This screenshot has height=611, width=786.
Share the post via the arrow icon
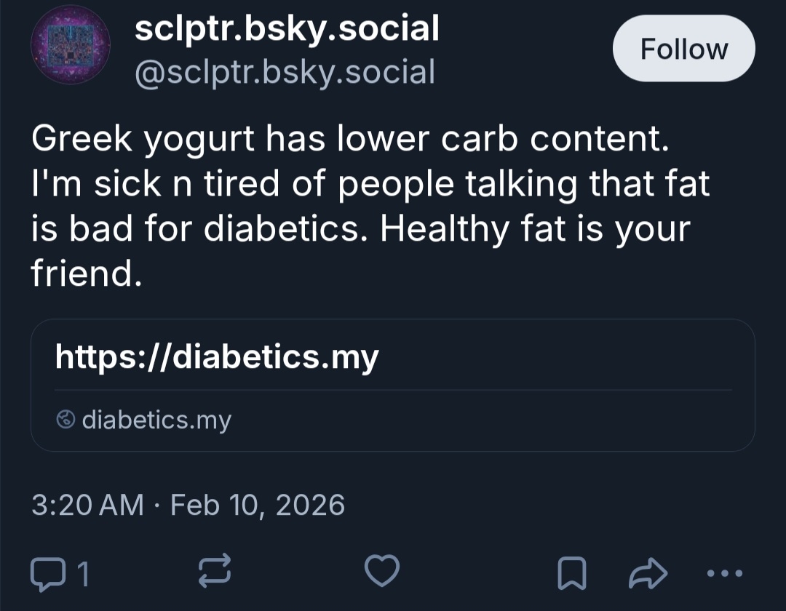click(x=646, y=573)
